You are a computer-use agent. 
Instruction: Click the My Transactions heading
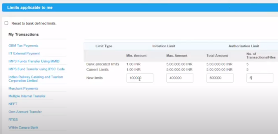24,34
